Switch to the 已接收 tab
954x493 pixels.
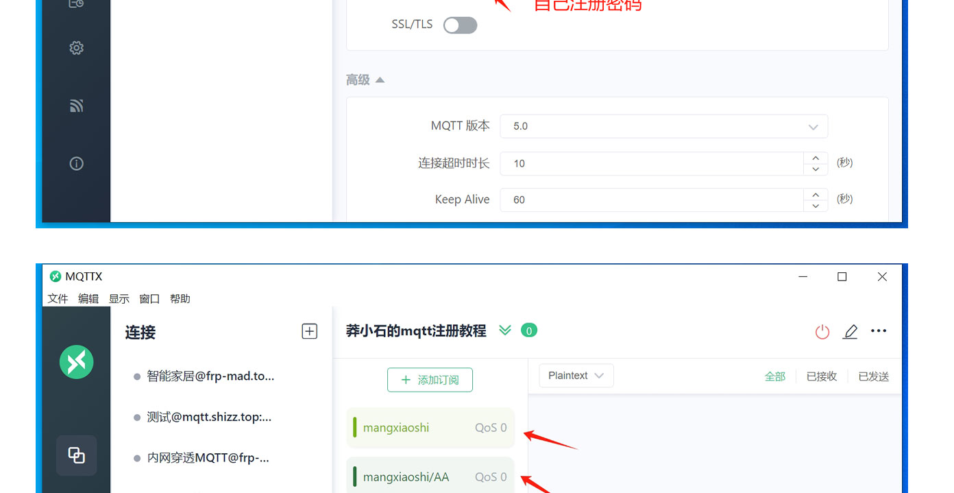[820, 376]
